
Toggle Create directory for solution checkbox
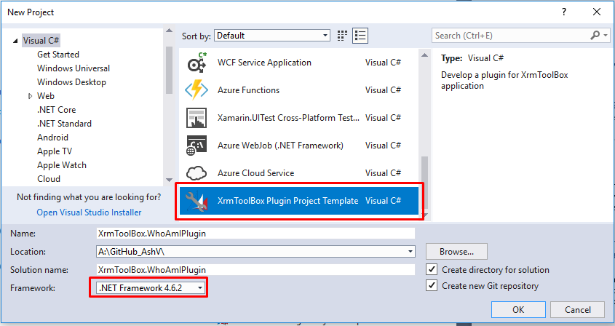(432, 269)
